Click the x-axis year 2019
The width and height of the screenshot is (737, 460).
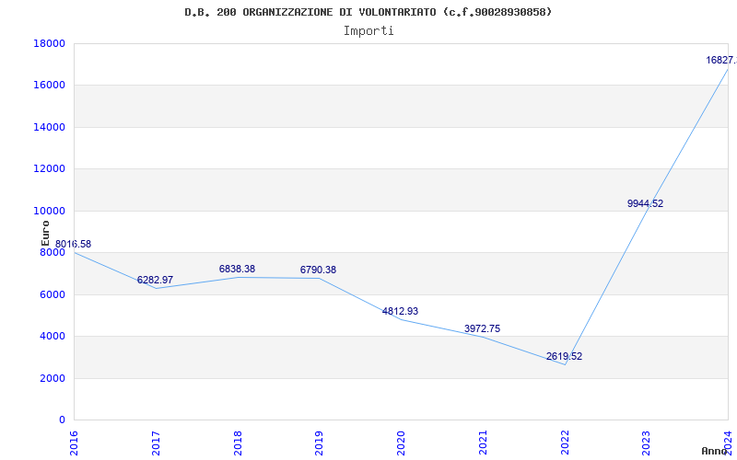coord(319,443)
